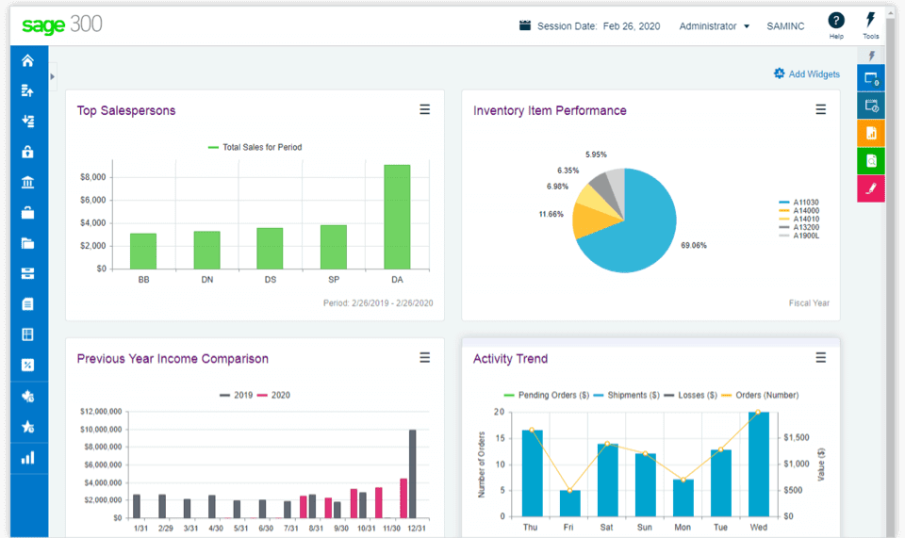Open the bank (building) icon in the sidebar

pyautogui.click(x=27, y=183)
